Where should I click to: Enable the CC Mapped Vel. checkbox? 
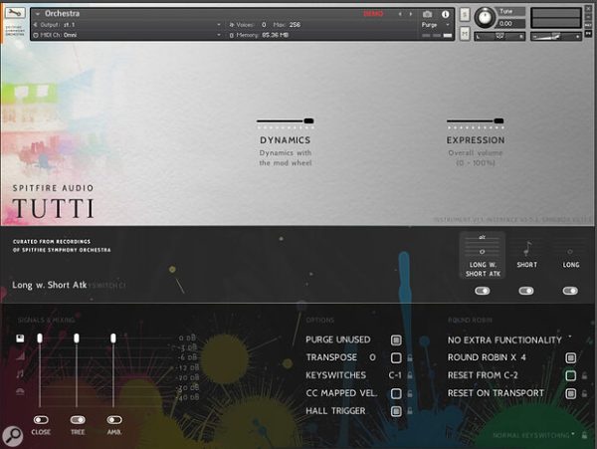tap(396, 393)
